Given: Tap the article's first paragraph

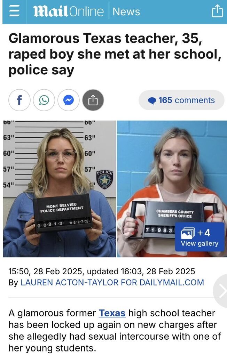Looking at the screenshot, I should tap(115, 331).
